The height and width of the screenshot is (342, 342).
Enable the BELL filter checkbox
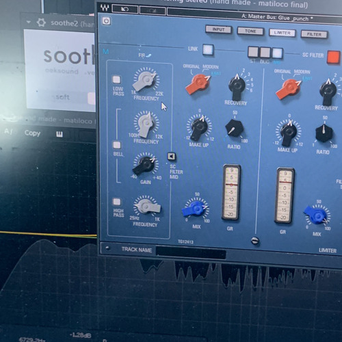click(117, 145)
